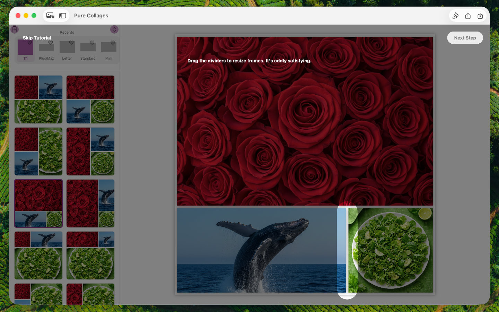This screenshot has width=499, height=312.
Task: Favorite the Mini size heart
Action: click(113, 43)
